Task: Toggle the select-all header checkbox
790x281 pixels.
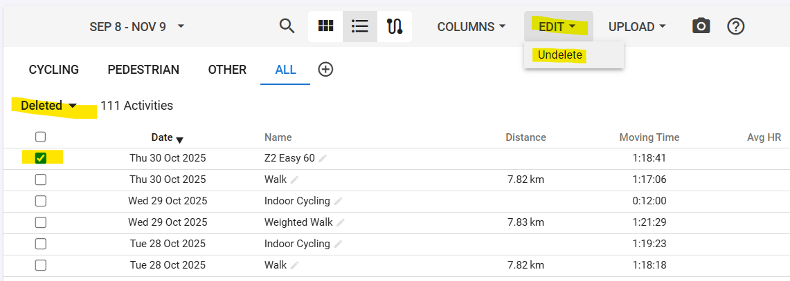Action: pyautogui.click(x=41, y=137)
